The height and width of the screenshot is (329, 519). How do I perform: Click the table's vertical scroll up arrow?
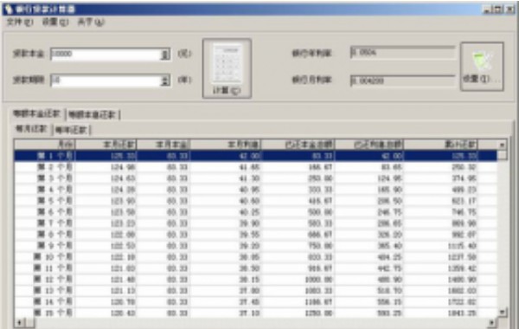502,145
